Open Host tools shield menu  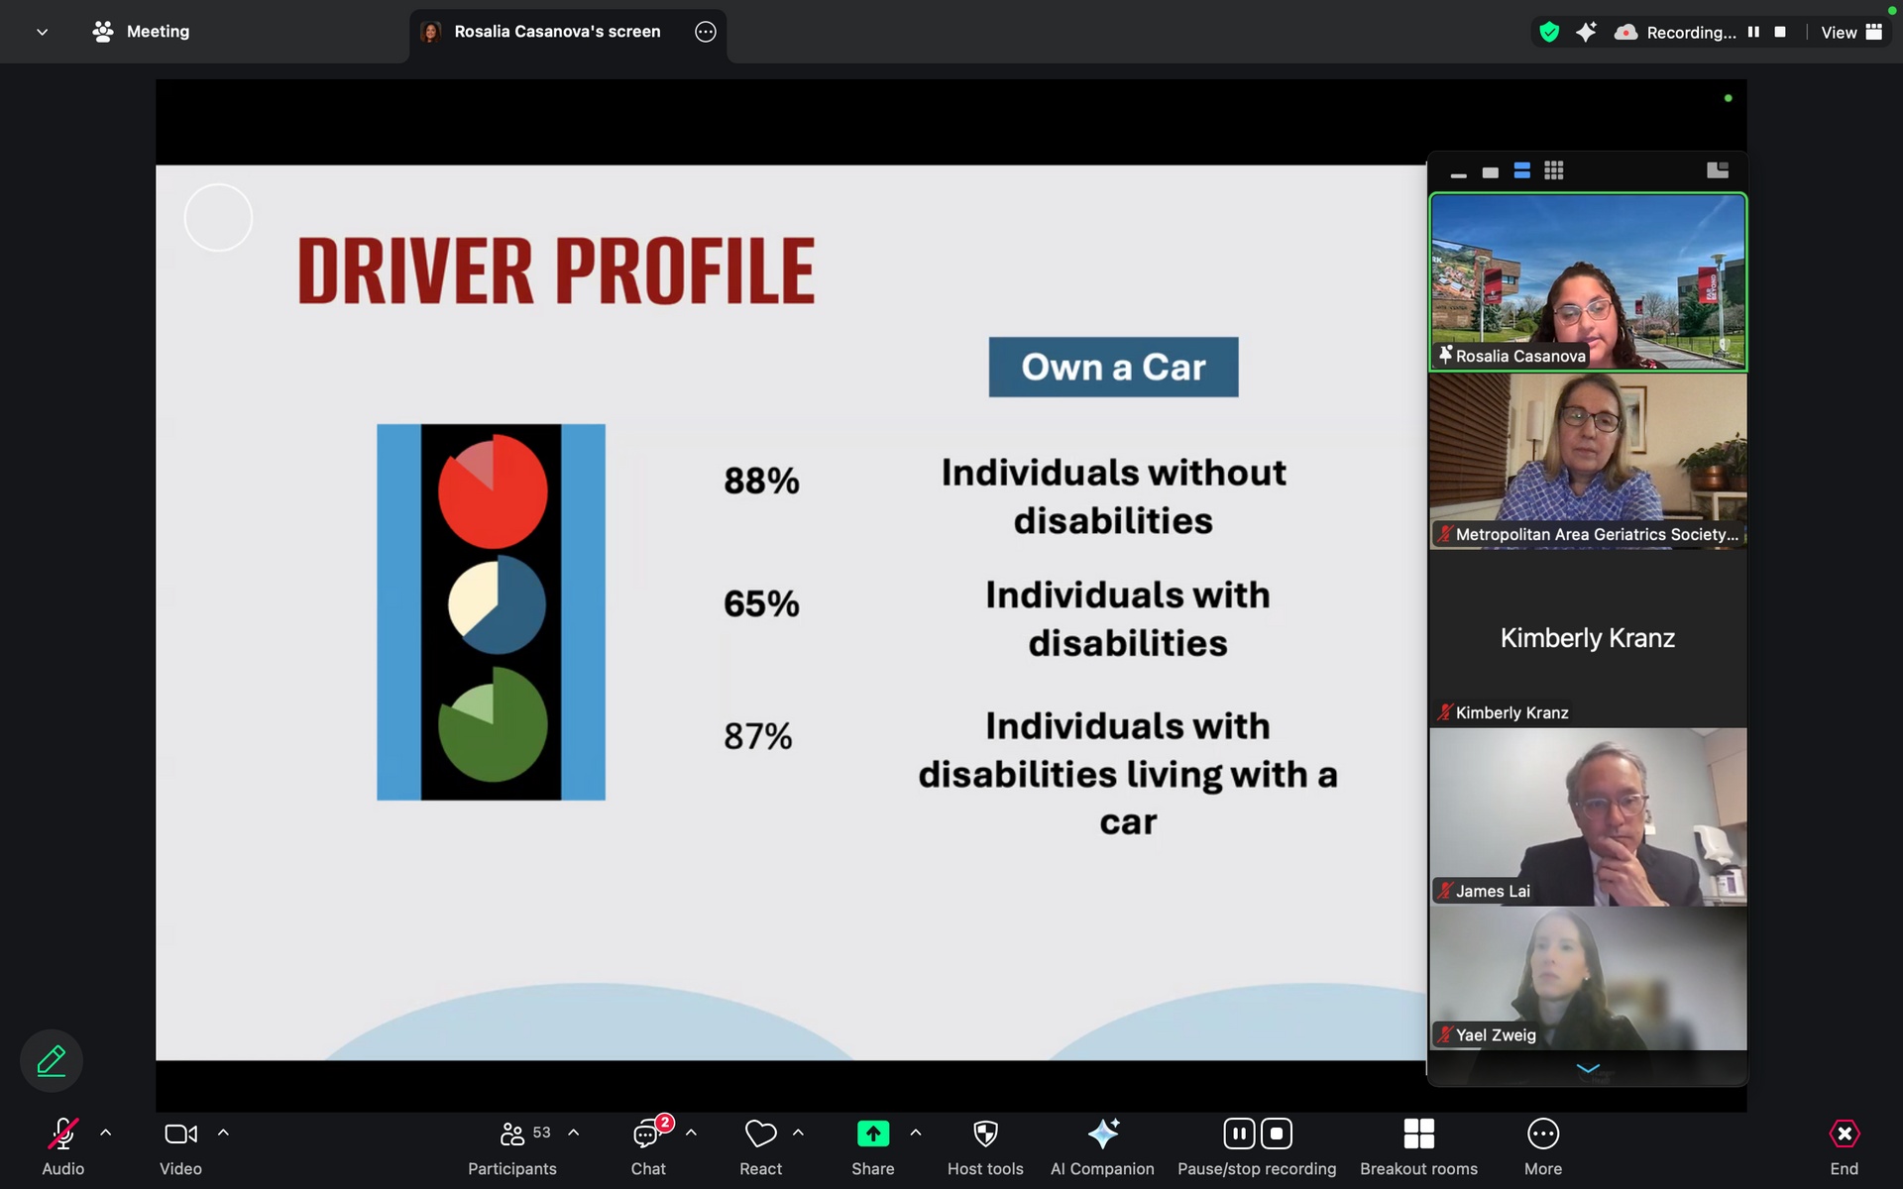pyautogui.click(x=984, y=1145)
